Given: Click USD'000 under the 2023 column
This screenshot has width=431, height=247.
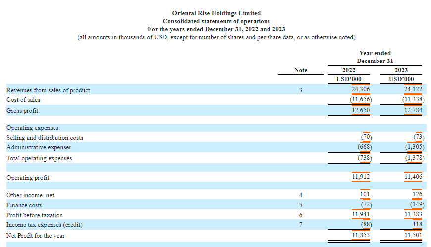Looking at the screenshot, I should [x=401, y=79].
